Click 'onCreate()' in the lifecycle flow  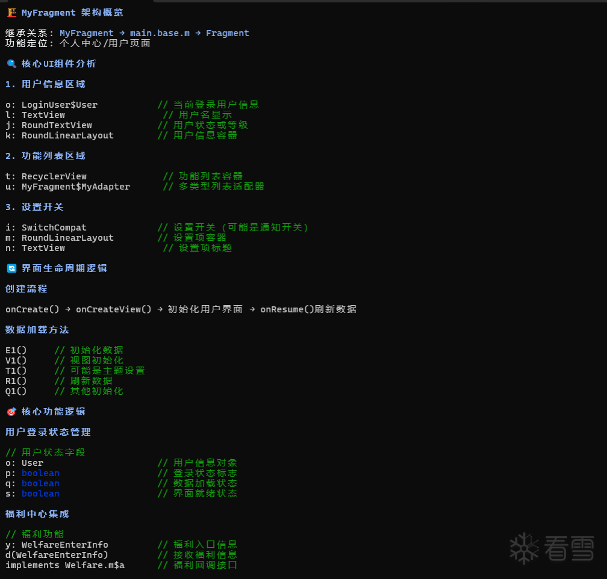(x=33, y=309)
